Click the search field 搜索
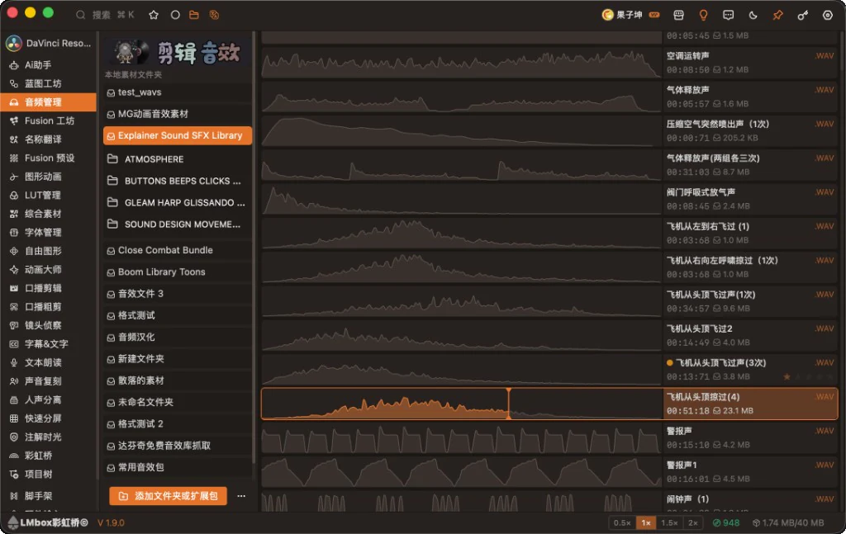 pos(105,15)
